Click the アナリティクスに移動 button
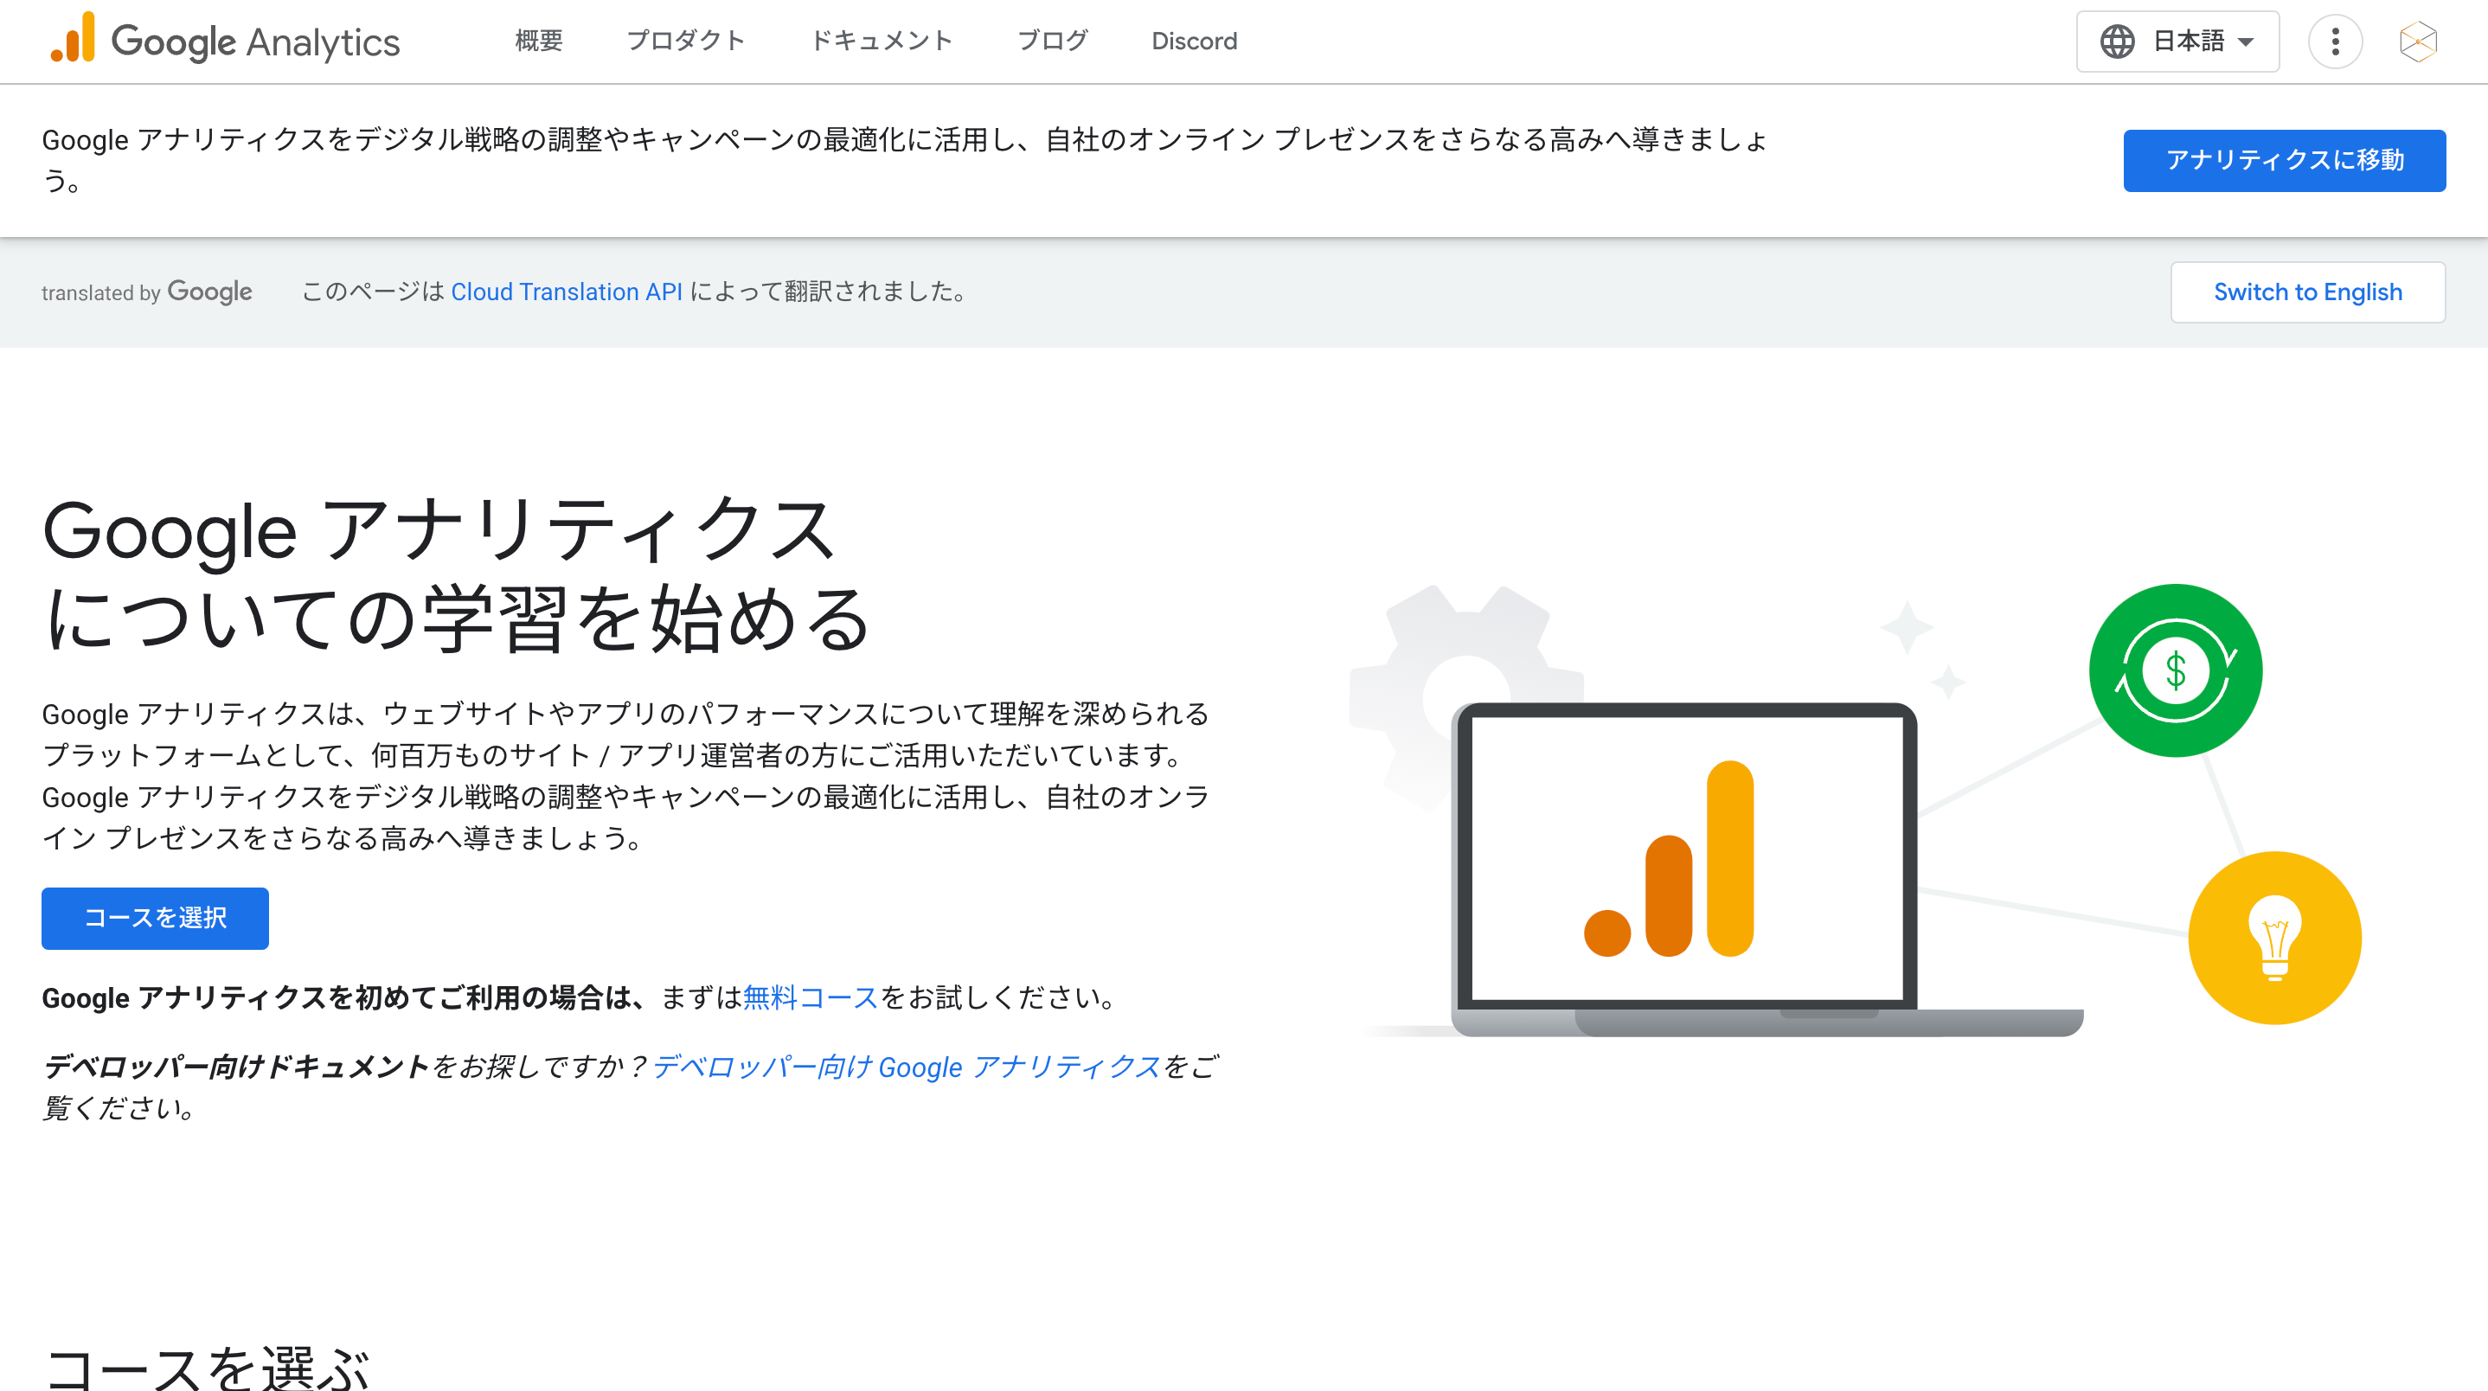Viewport: 2488px width, 1391px height. [x=2284, y=160]
